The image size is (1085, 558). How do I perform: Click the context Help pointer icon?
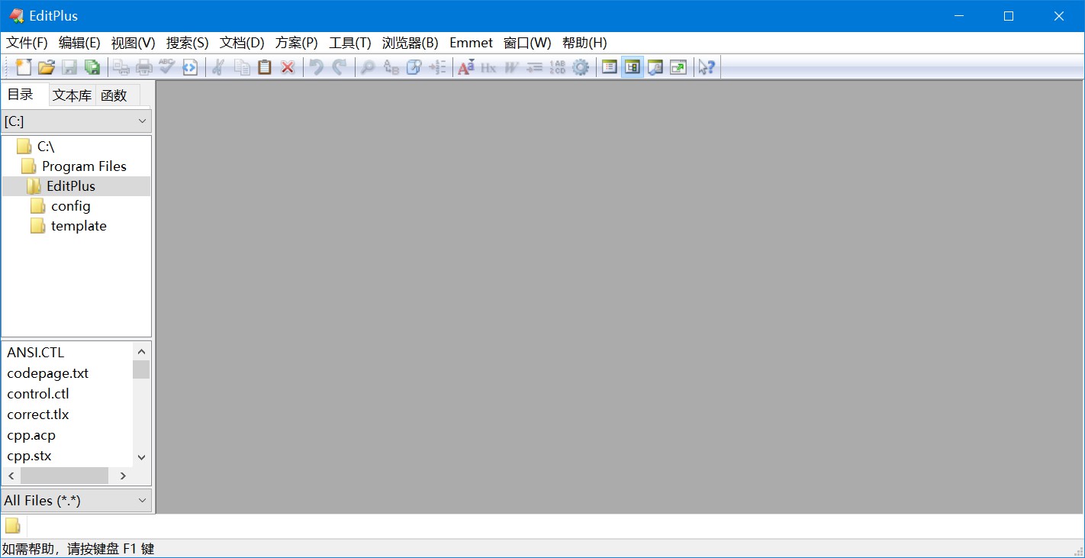pos(707,67)
